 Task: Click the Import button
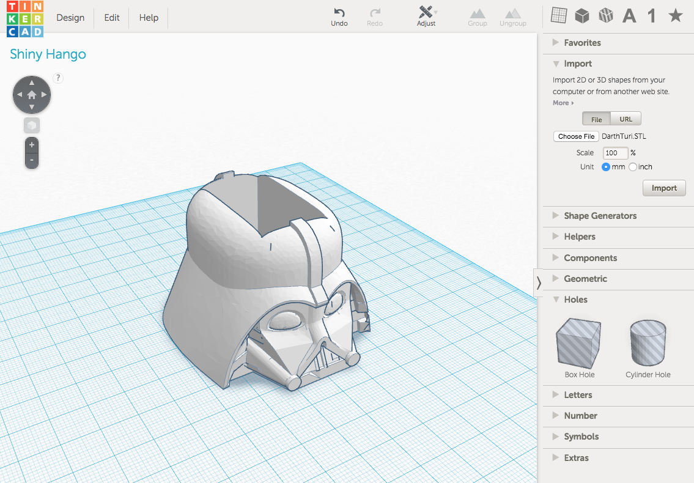coord(664,188)
